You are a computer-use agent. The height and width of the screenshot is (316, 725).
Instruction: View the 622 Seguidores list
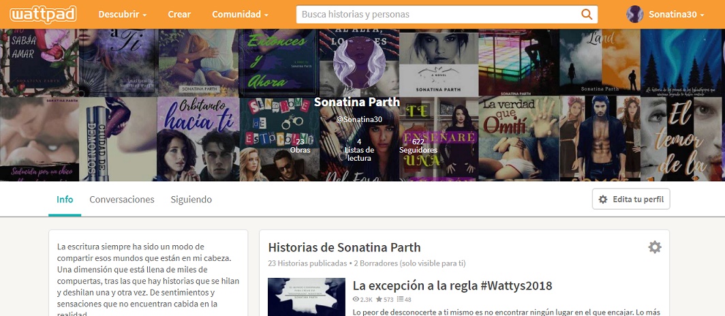click(x=418, y=146)
